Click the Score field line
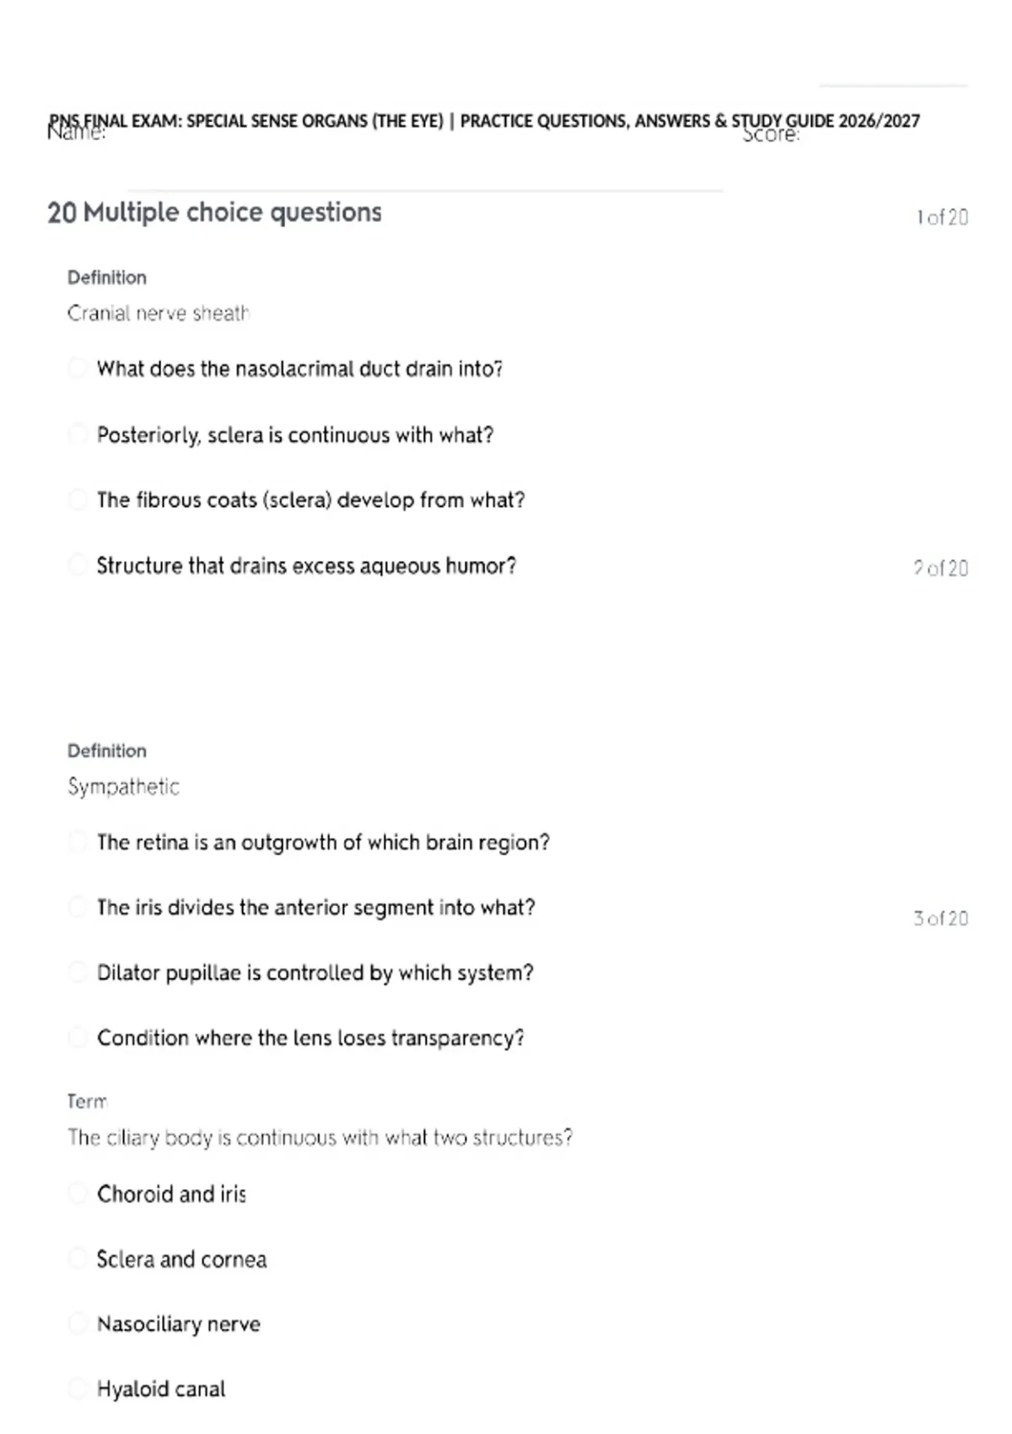The width and height of the screenshot is (1012, 1434). click(894, 85)
